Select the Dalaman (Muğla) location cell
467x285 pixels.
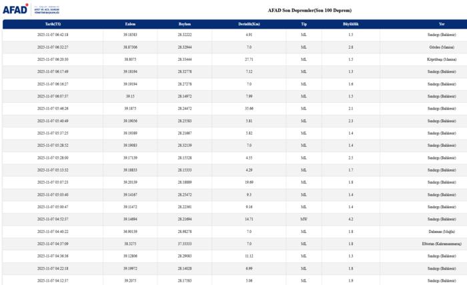click(x=442, y=231)
